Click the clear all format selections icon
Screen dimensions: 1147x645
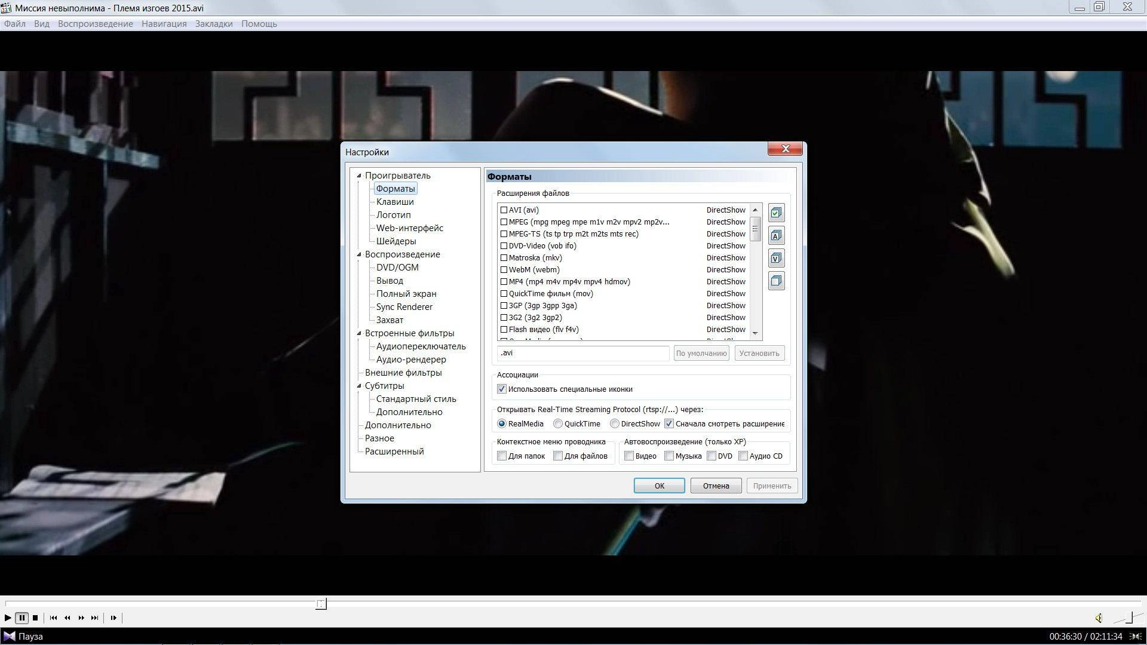pyautogui.click(x=776, y=281)
